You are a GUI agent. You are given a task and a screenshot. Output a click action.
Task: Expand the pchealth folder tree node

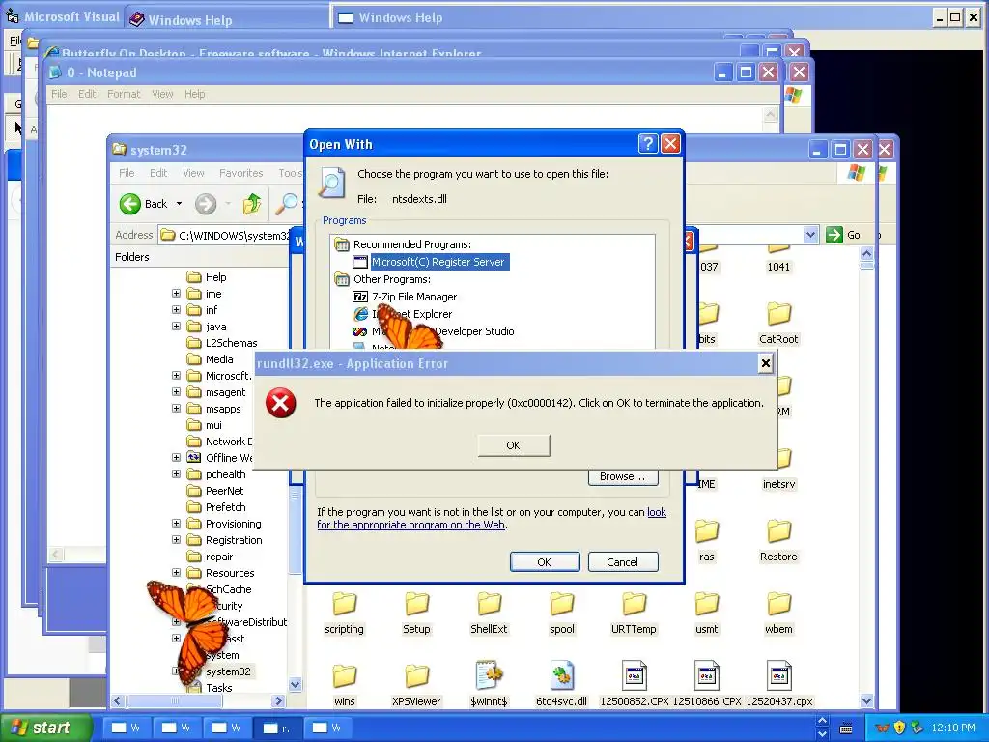177,473
